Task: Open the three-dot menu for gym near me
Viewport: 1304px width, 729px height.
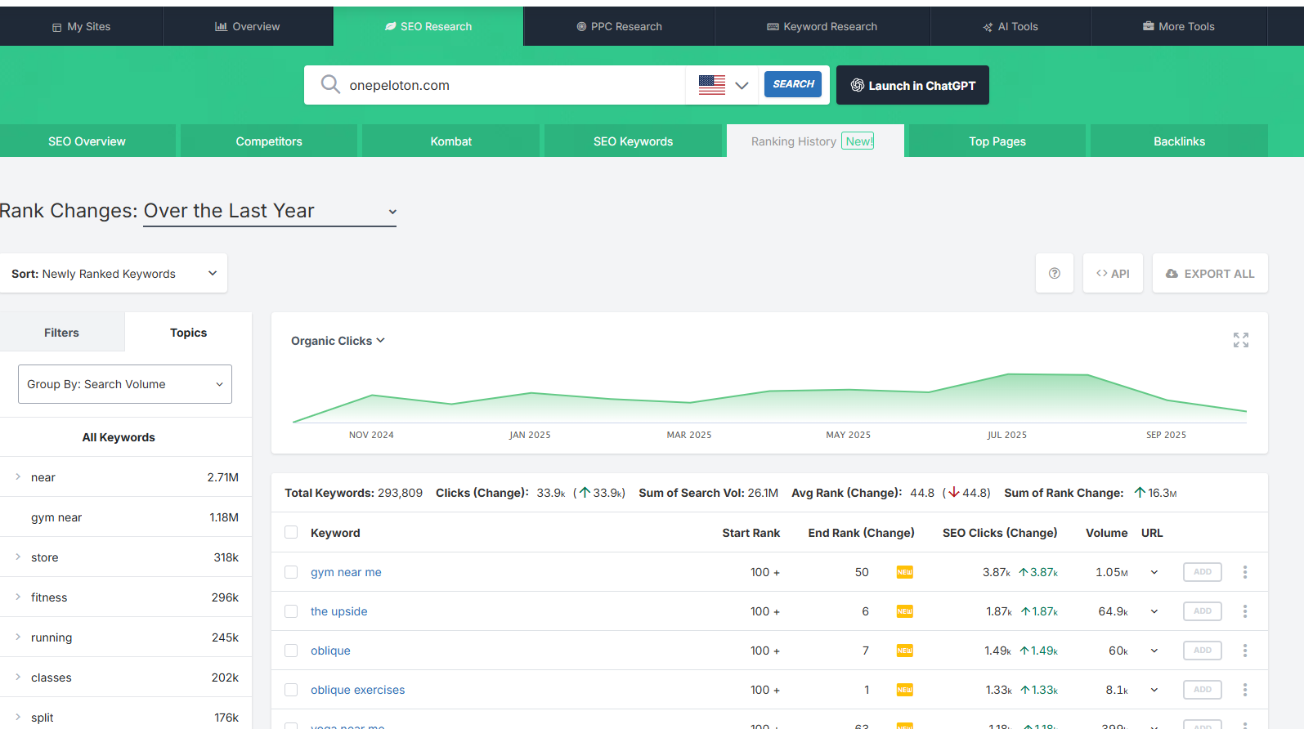Action: pos(1244,572)
